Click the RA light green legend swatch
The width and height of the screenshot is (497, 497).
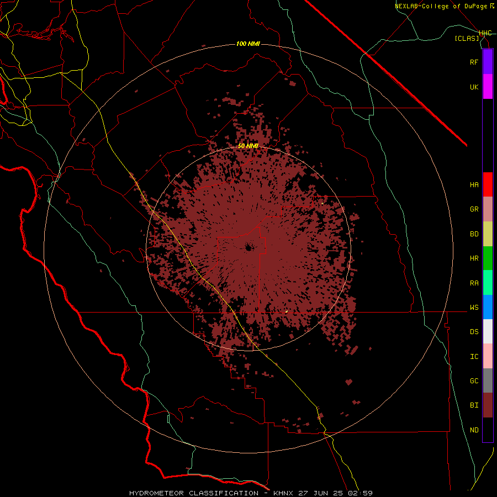point(488,283)
